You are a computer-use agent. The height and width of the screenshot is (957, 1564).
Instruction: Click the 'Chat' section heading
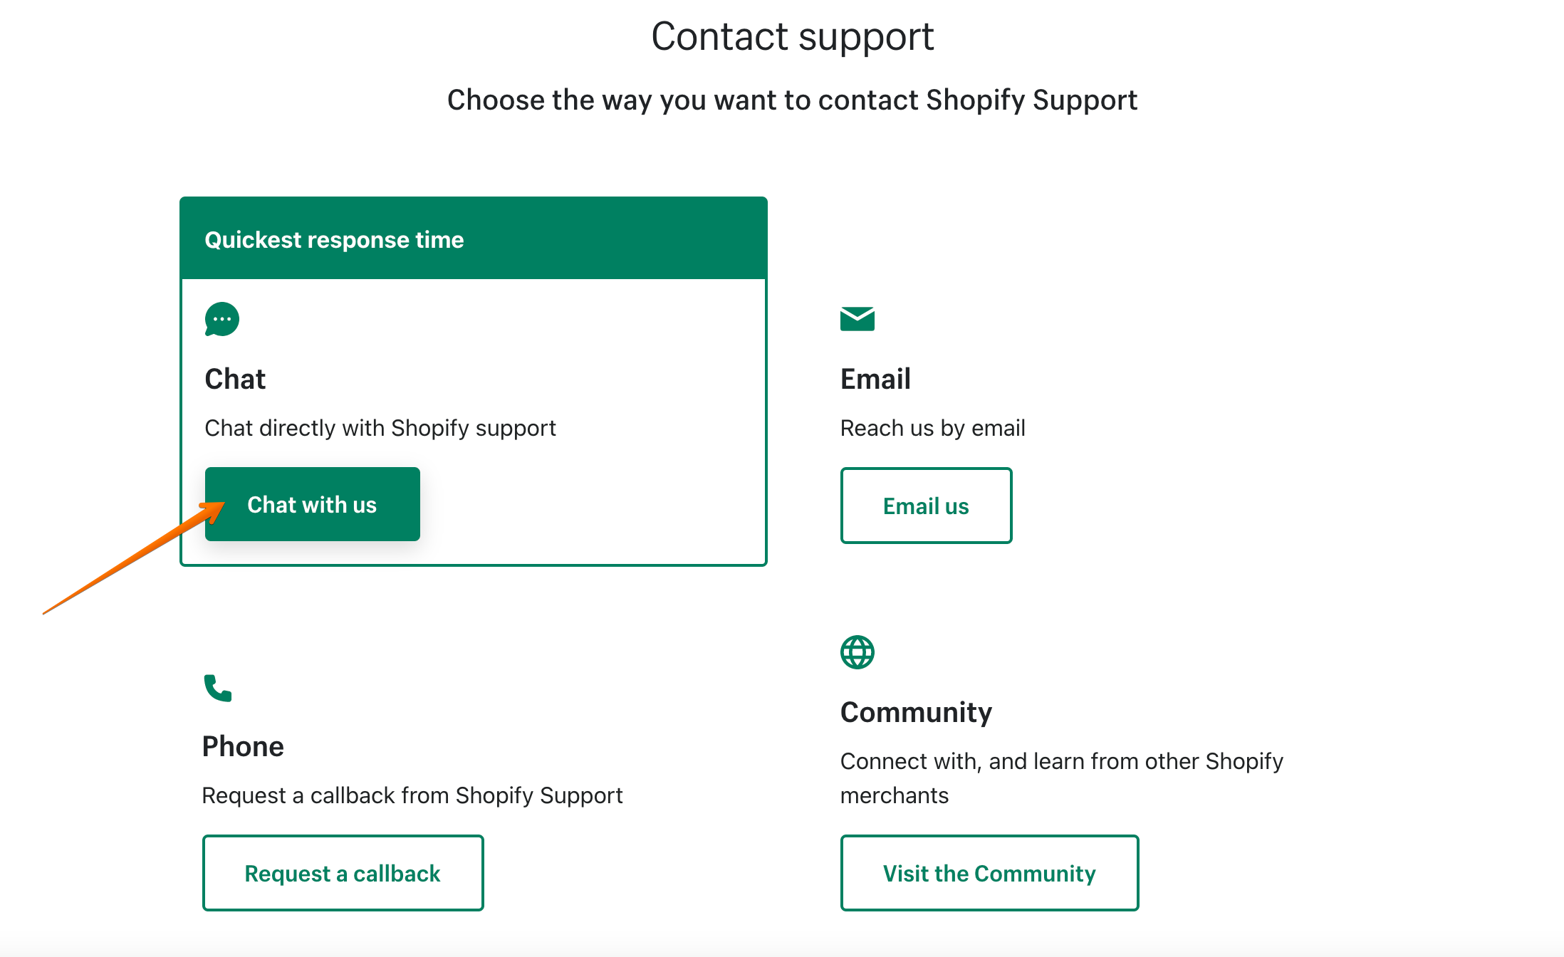pyautogui.click(x=235, y=379)
